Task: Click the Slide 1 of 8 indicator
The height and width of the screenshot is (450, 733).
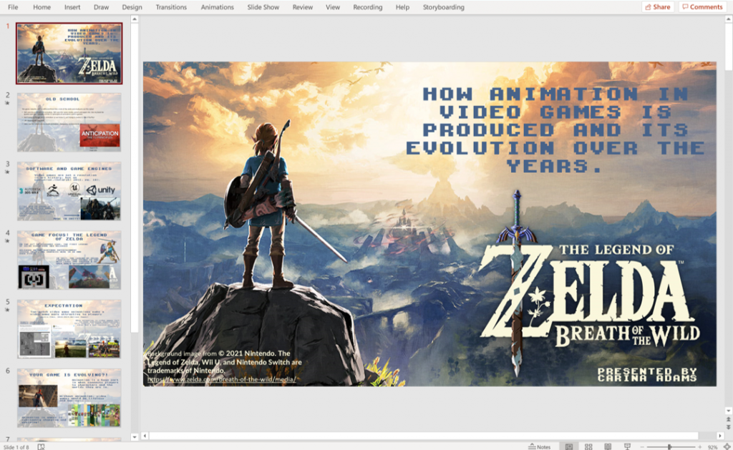Action: coord(16,447)
